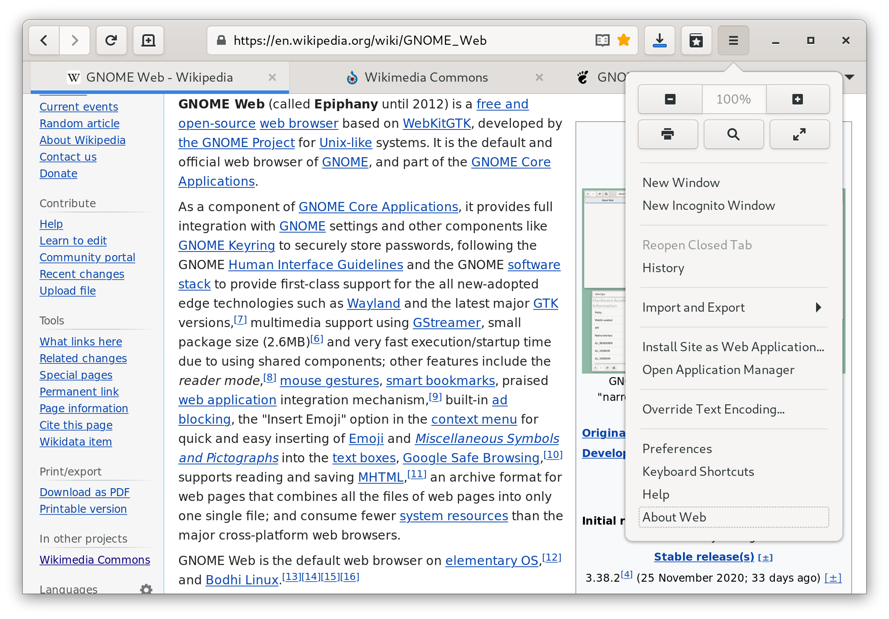Click the print icon in the menu

tap(668, 134)
